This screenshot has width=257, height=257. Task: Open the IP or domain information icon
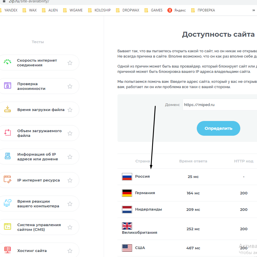(8, 156)
